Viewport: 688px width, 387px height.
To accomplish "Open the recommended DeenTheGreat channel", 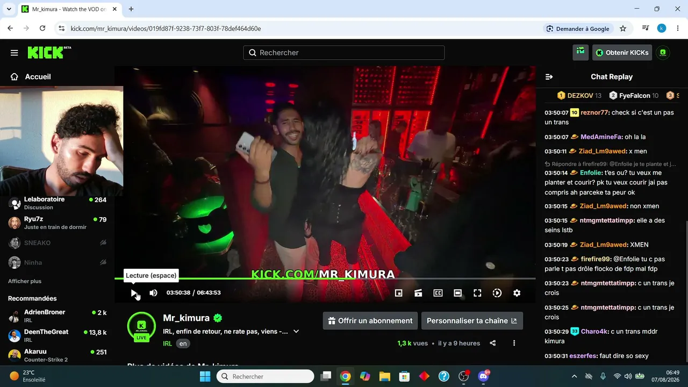I will [x=57, y=335].
